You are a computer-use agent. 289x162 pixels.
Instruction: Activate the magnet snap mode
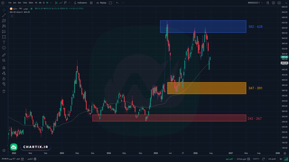pyautogui.click(x=4, y=68)
